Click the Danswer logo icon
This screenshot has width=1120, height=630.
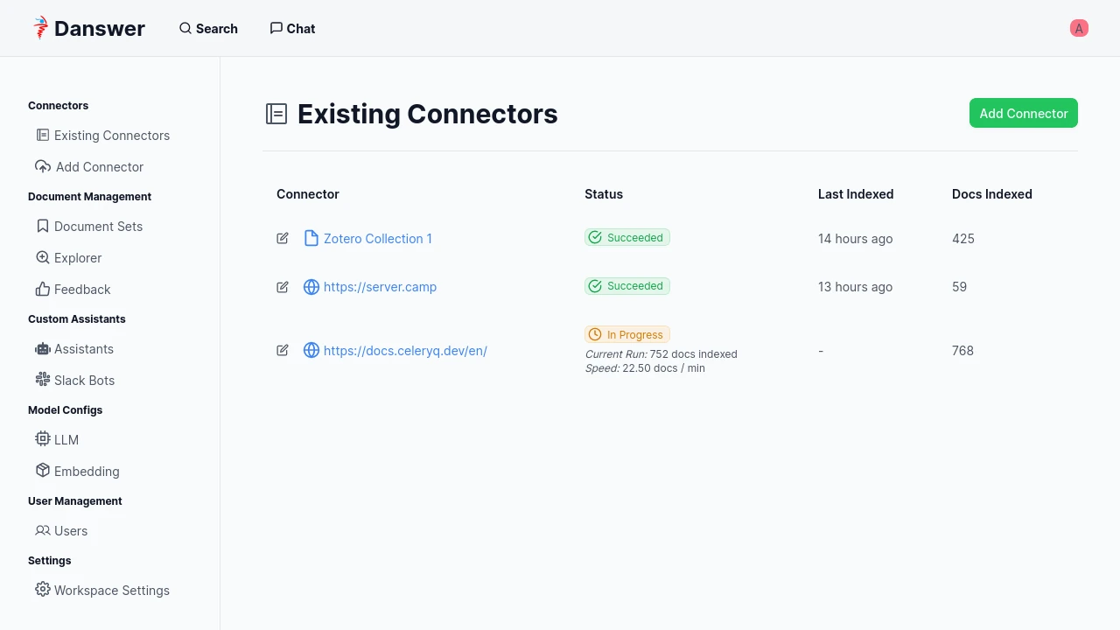pyautogui.click(x=40, y=28)
